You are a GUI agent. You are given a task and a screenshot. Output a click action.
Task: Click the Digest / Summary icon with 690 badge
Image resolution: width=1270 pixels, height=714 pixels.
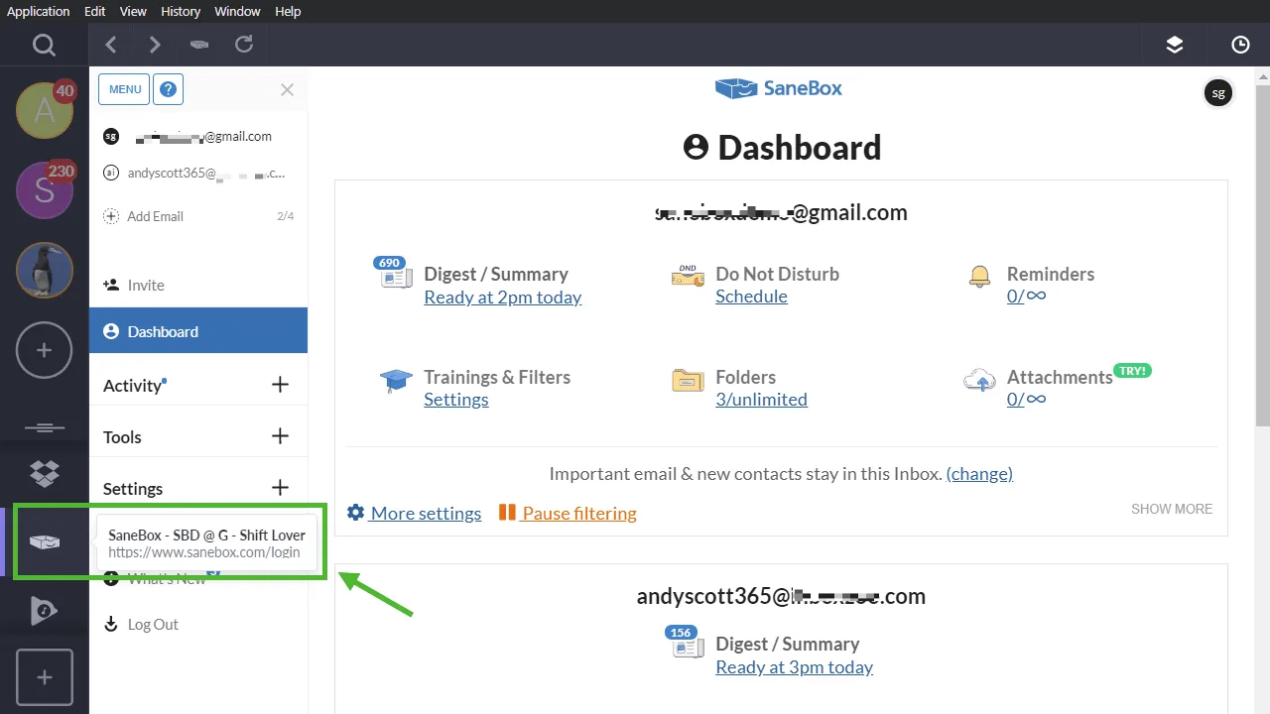click(x=393, y=273)
